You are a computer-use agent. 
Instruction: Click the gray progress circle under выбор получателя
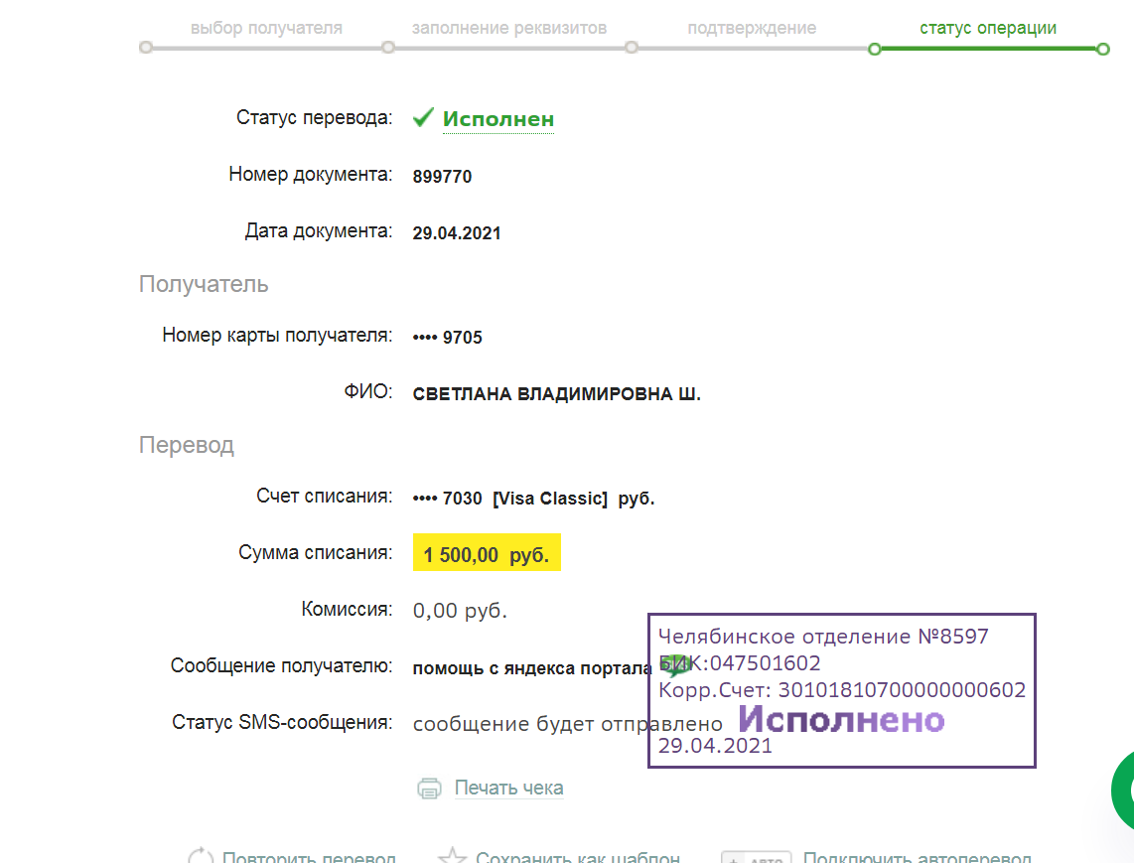click(x=146, y=48)
